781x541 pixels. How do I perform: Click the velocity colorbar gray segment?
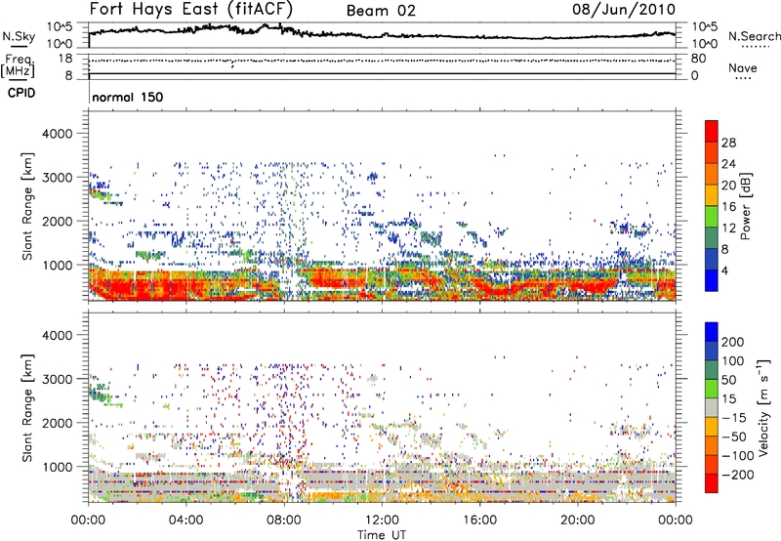[x=712, y=407]
